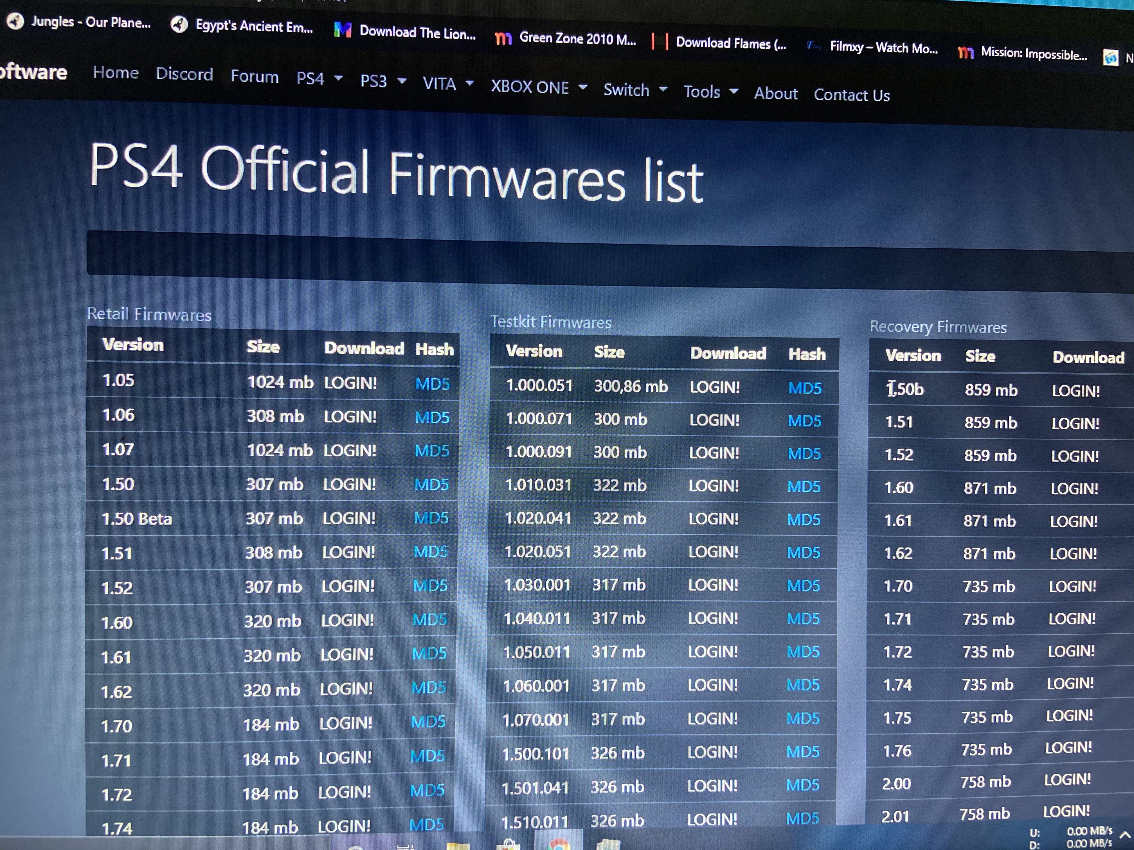
Task: Click LOGIN! for recovery firmware 1.61
Action: click(x=1074, y=521)
